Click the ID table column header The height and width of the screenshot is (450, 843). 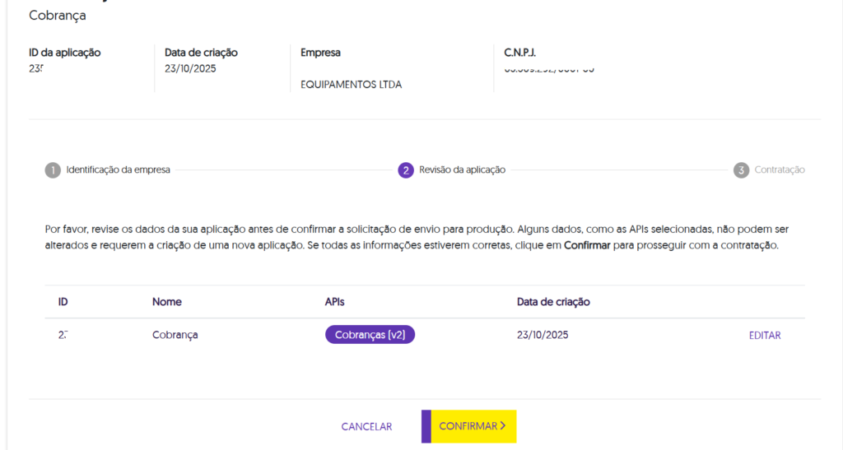point(63,302)
